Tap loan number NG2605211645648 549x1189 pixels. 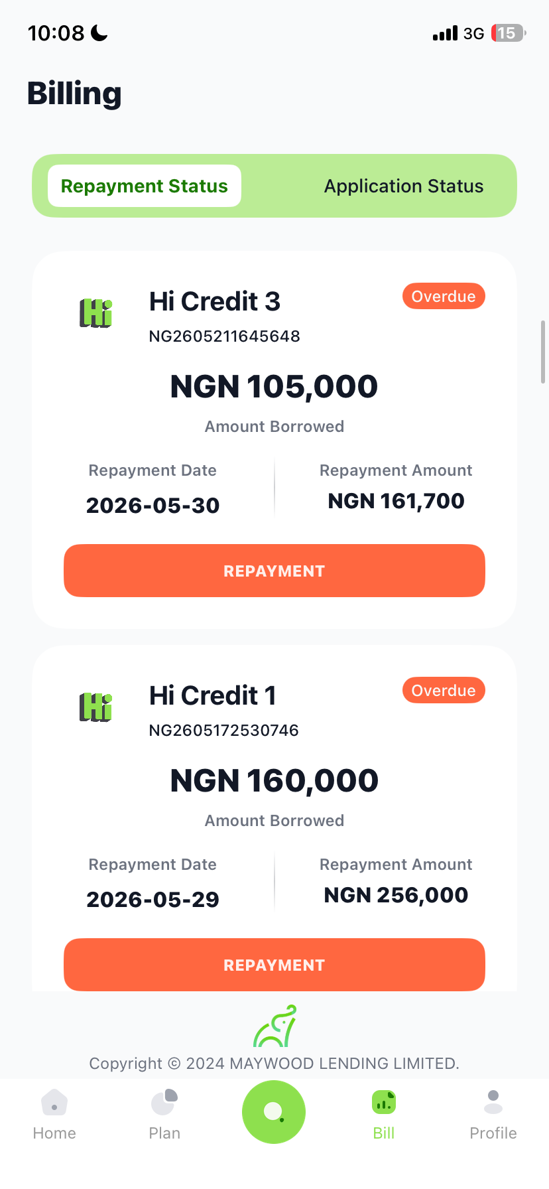point(225,336)
